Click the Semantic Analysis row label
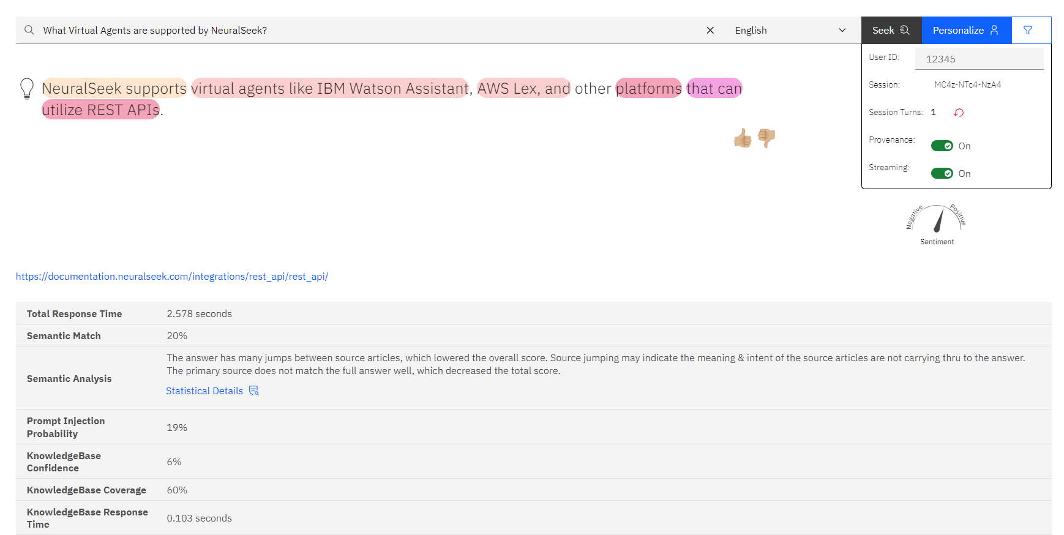The width and height of the screenshot is (1064, 535). pos(69,378)
